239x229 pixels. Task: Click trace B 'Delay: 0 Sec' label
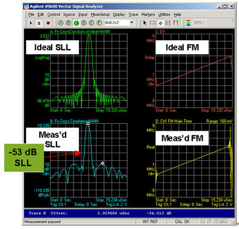(x=86, y=205)
